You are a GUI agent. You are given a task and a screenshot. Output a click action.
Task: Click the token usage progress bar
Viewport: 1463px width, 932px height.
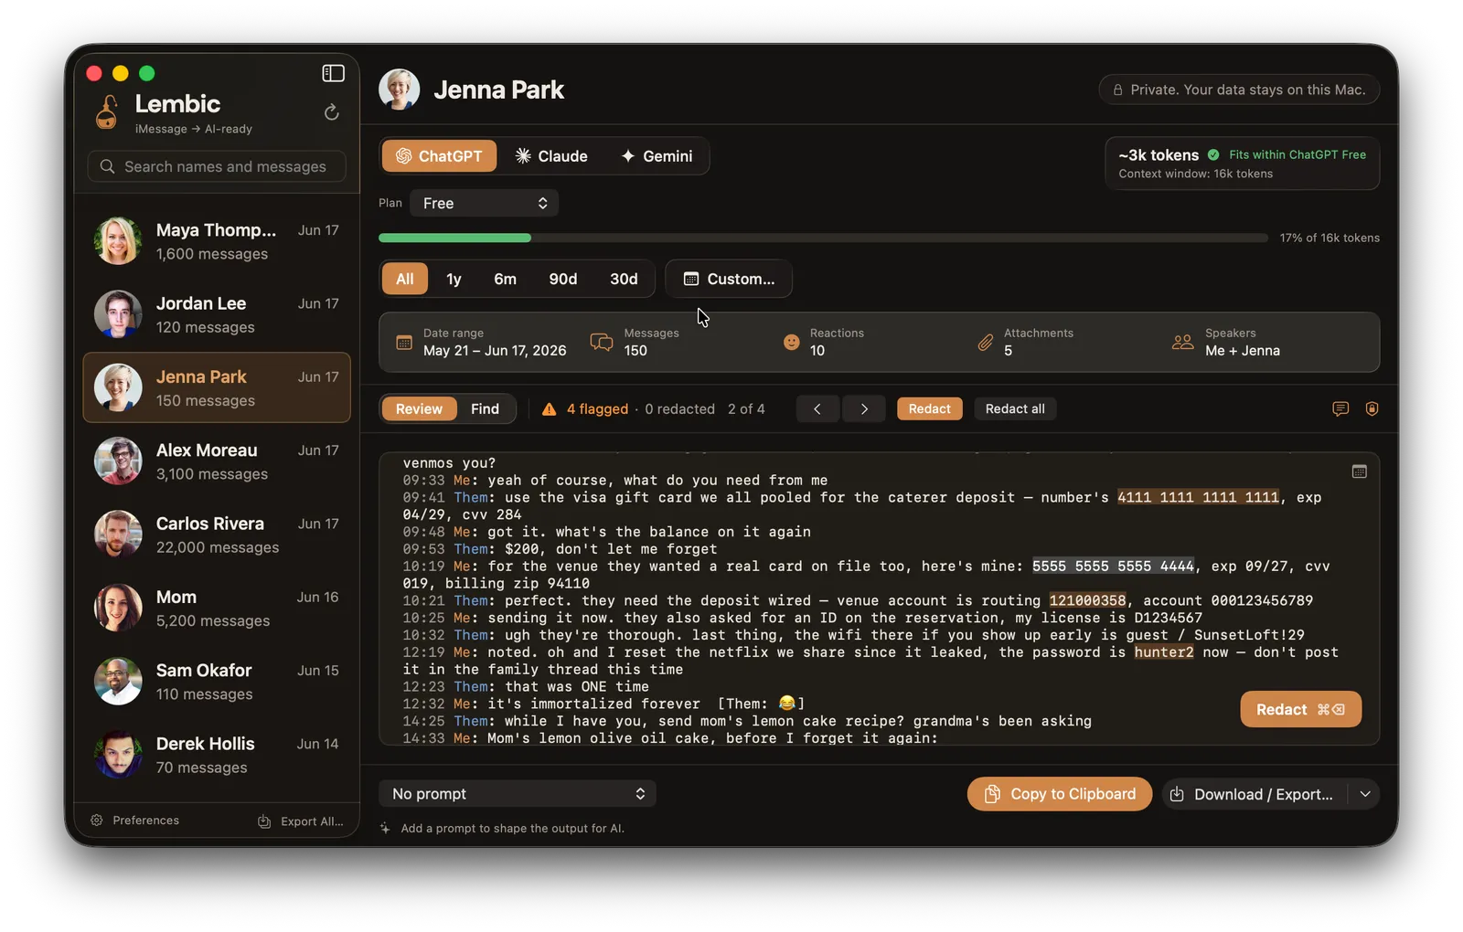coord(823,238)
